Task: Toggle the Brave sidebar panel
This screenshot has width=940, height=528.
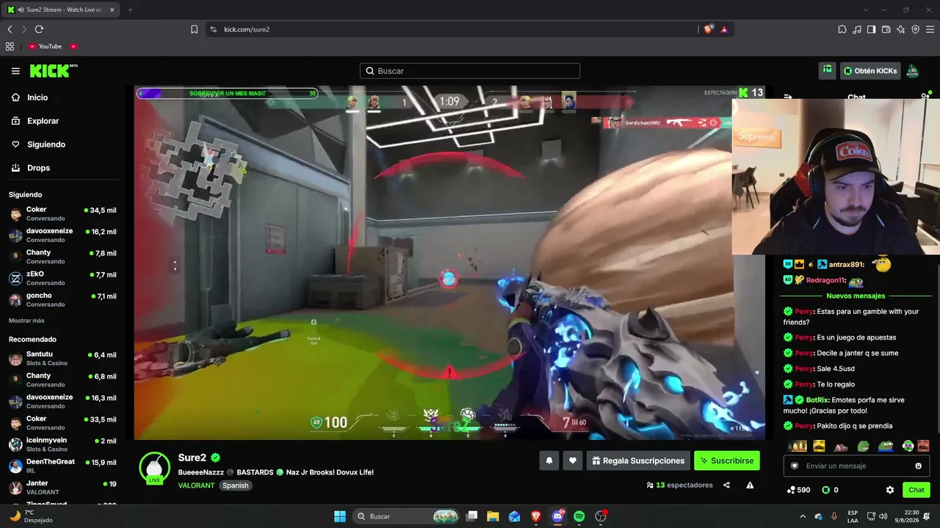Action: pos(871,29)
